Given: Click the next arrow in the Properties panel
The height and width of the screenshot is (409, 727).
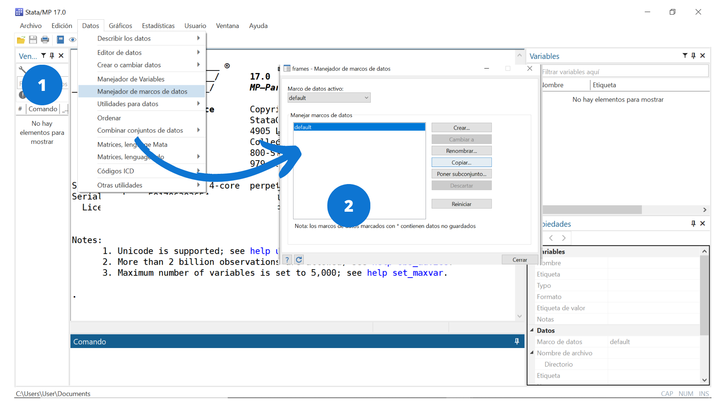Looking at the screenshot, I should pos(564,238).
